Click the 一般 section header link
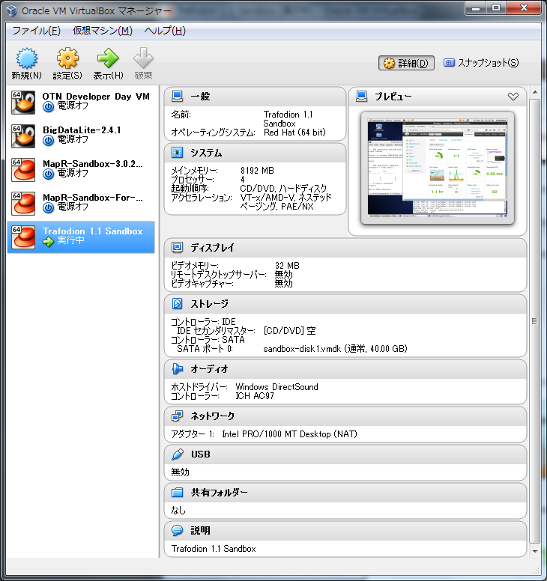 (x=200, y=97)
